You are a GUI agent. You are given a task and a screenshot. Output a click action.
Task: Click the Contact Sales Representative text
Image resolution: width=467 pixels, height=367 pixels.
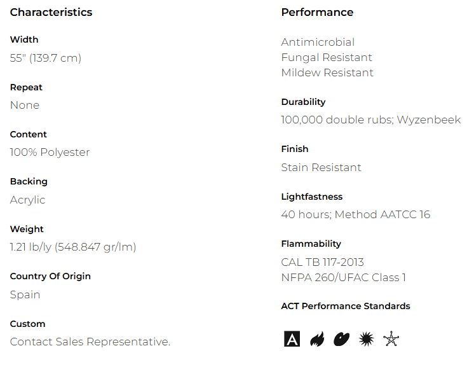90,342
